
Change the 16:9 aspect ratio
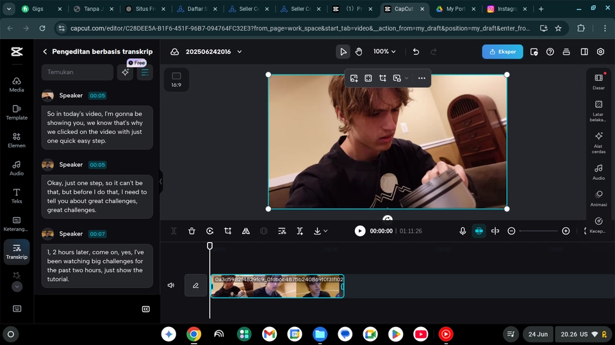tap(177, 79)
